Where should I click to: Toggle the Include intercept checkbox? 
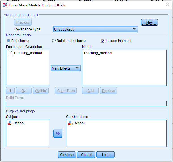coord(103,41)
